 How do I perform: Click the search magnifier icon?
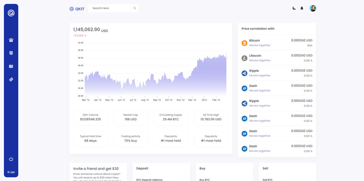coord(135,8)
